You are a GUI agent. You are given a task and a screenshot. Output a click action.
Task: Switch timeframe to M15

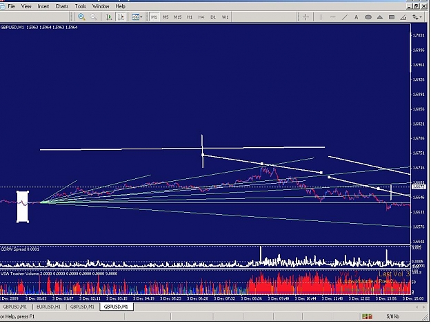[x=177, y=17]
